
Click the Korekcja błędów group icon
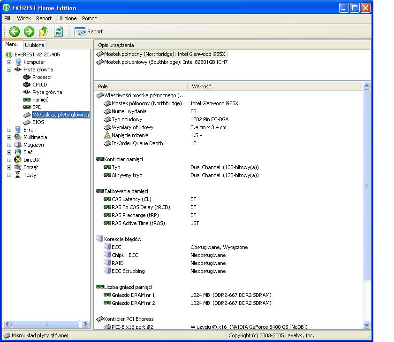coord(100,239)
